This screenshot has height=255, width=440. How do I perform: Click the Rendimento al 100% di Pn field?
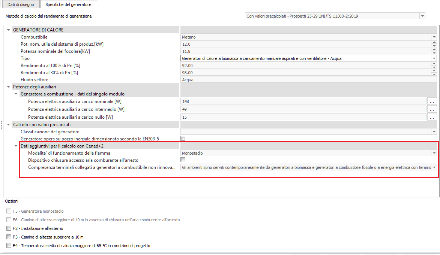click(304, 66)
